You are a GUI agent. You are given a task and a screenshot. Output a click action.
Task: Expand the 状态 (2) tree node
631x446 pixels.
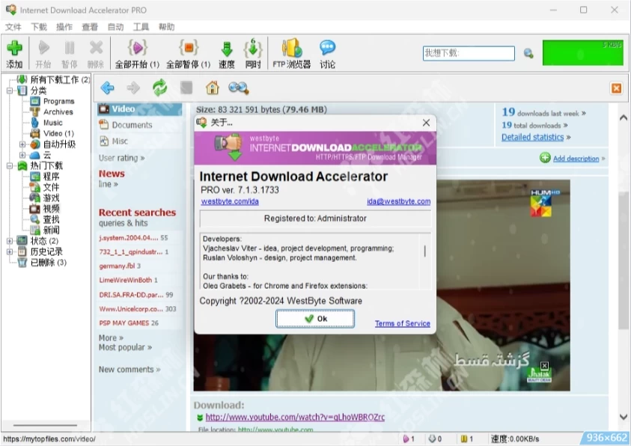pyautogui.click(x=10, y=241)
